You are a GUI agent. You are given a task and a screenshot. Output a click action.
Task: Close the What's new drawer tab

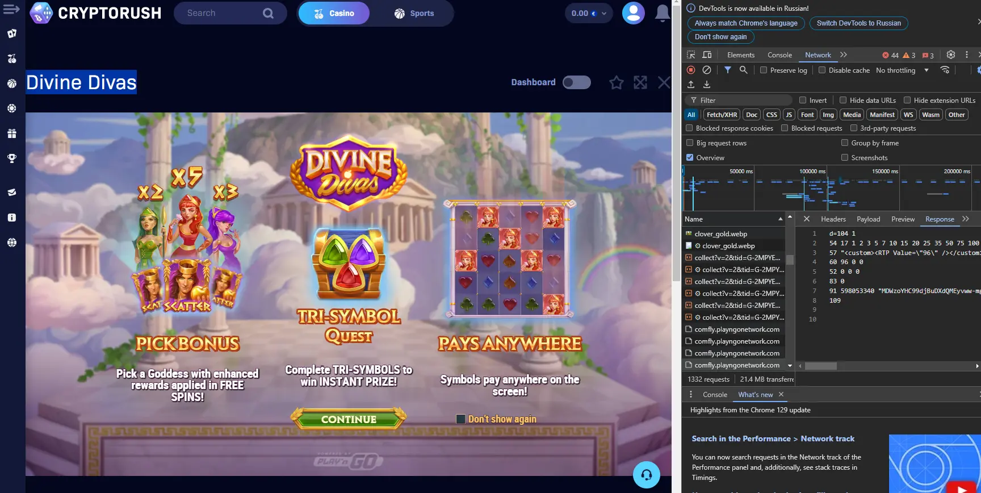(x=781, y=394)
